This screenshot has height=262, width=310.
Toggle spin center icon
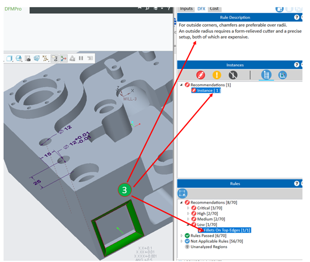point(64,58)
